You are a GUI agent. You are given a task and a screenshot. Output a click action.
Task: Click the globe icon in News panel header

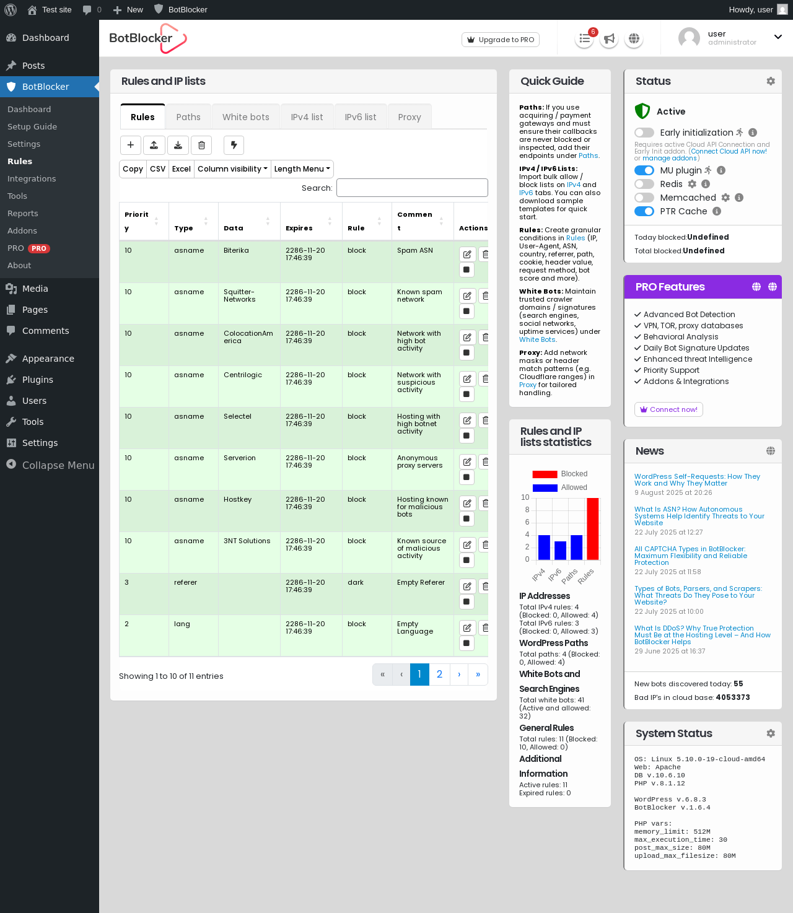tap(771, 451)
